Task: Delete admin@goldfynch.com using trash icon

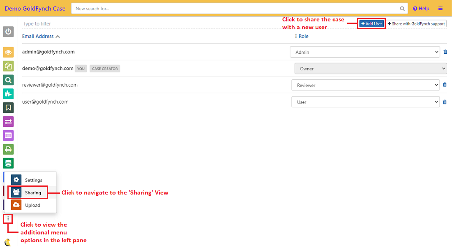Action: pos(445,52)
